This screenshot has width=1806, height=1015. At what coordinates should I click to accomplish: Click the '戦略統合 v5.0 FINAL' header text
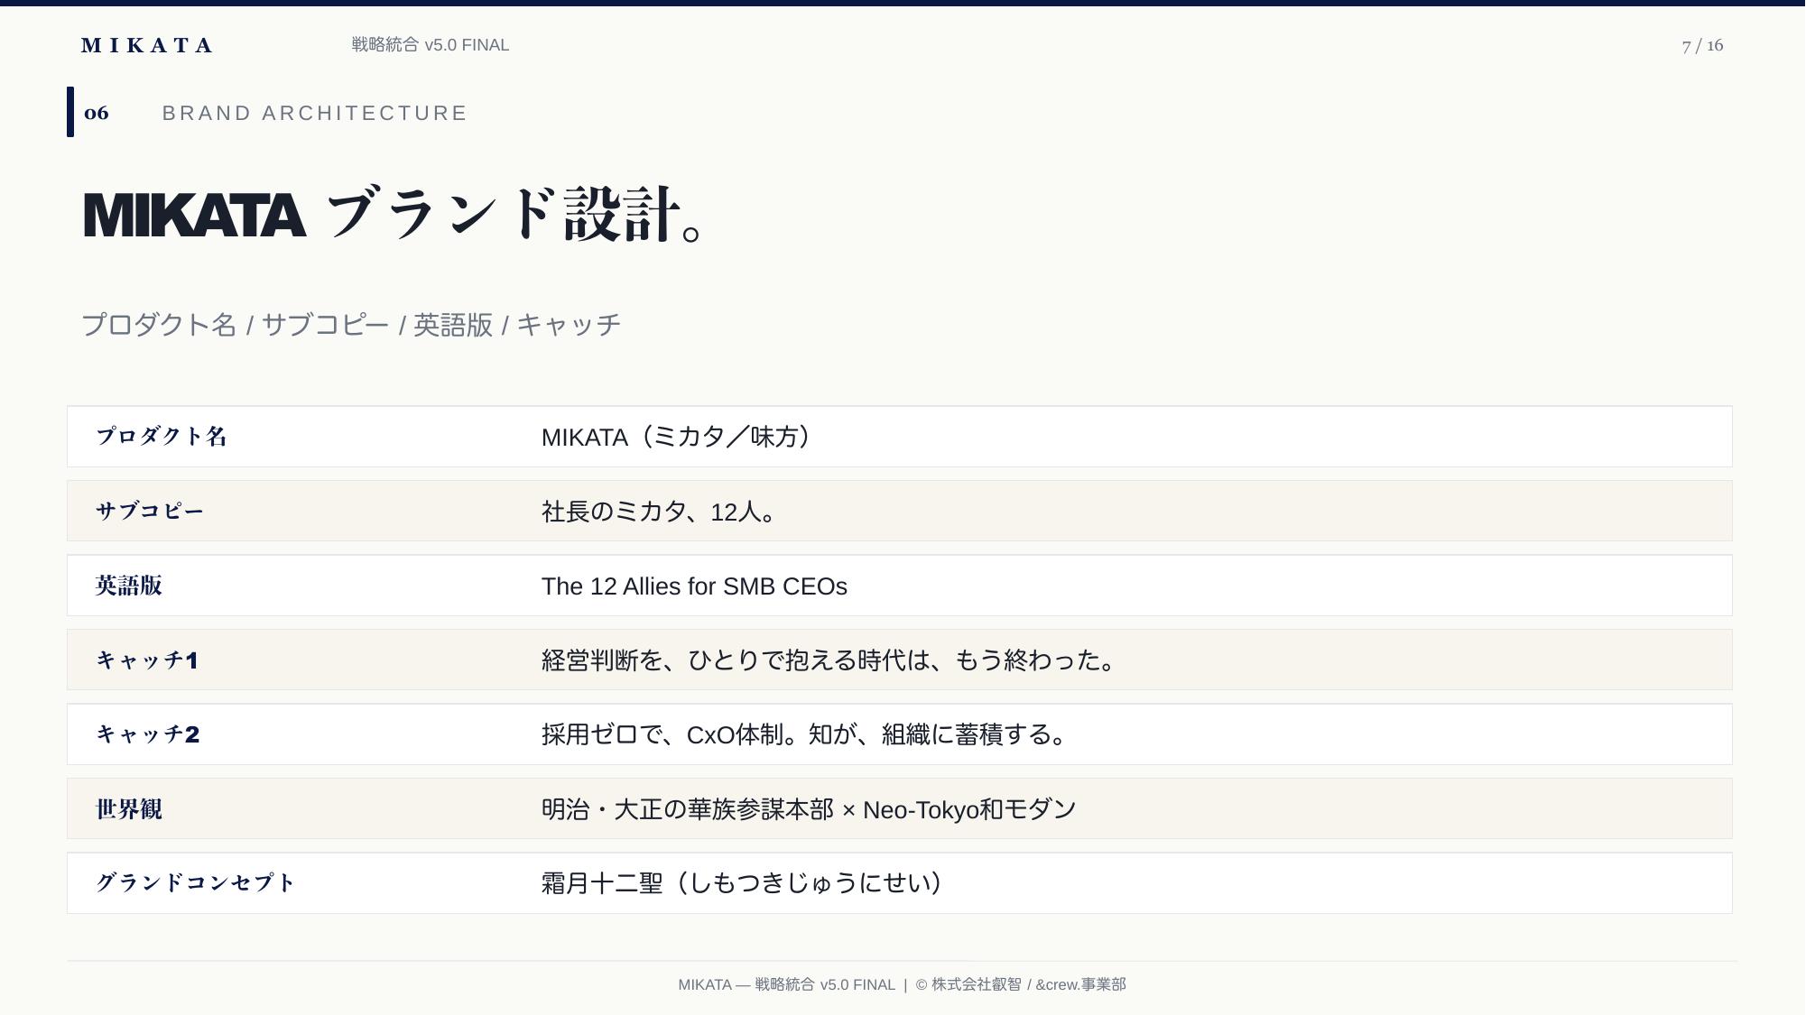[431, 45]
